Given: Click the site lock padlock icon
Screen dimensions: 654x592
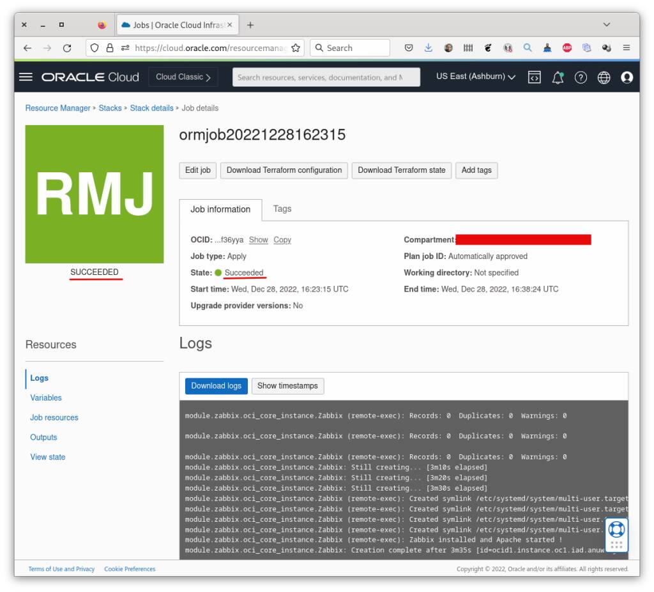Looking at the screenshot, I should [x=110, y=48].
